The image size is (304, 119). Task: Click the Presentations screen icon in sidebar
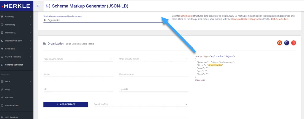point(2,105)
